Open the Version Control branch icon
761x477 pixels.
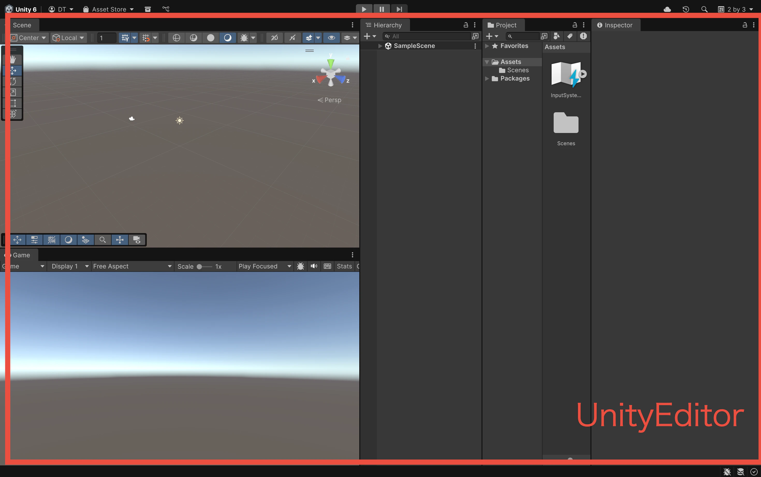pos(166,9)
